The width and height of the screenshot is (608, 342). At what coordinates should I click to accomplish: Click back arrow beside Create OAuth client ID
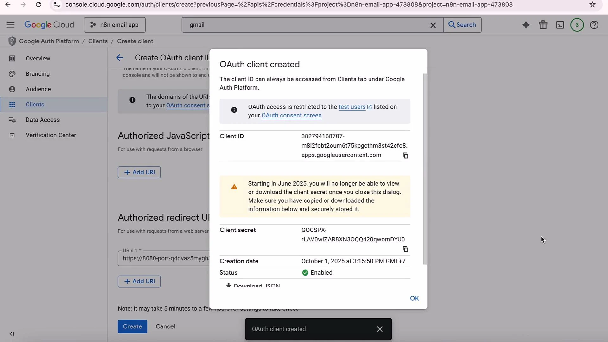click(x=119, y=58)
